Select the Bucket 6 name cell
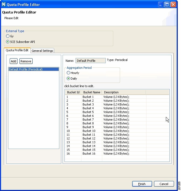 click(x=92, y=116)
